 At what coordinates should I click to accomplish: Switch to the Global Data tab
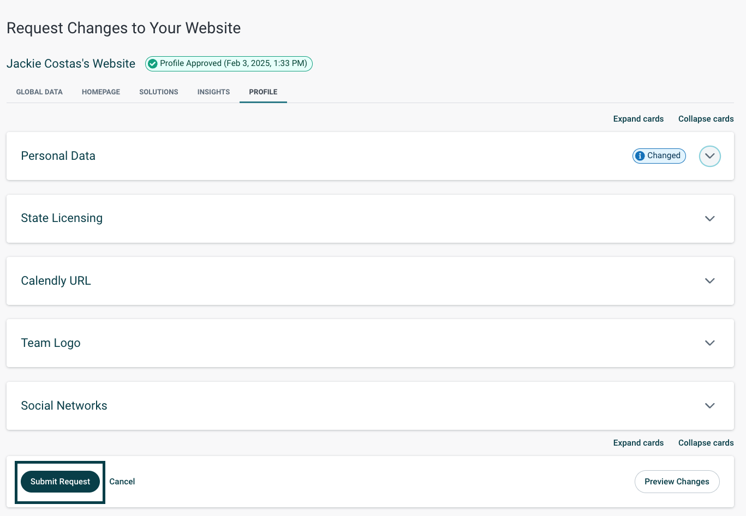39,92
